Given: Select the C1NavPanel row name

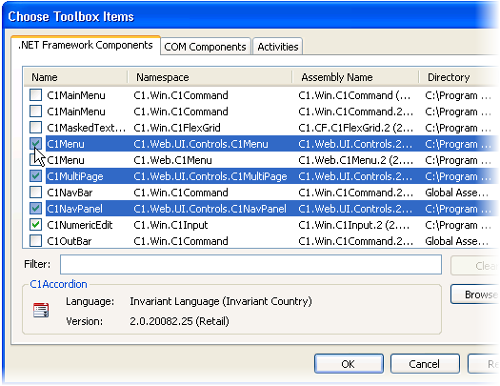Looking at the screenshot, I should pos(74,209).
